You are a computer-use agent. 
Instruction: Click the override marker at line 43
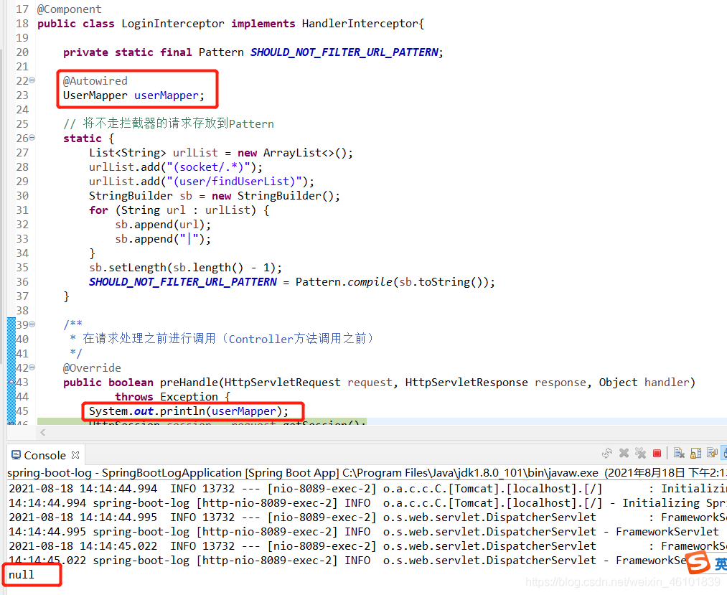click(11, 382)
